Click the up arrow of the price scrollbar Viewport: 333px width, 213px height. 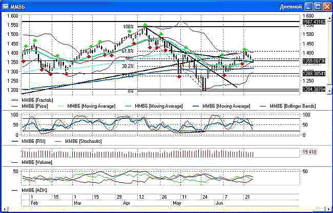[329, 18]
